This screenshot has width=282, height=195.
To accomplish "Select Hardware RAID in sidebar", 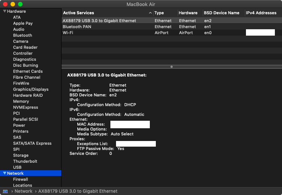I will [x=28, y=95].
